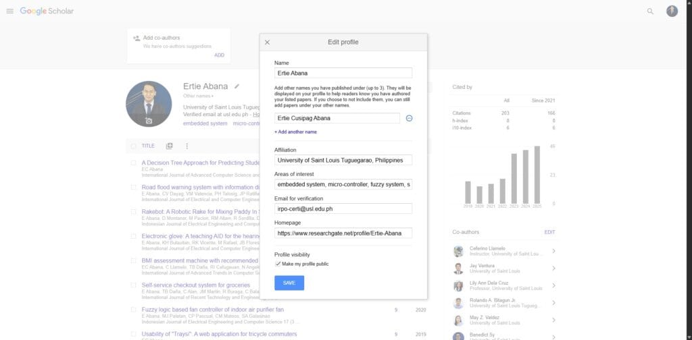Open the three-dot more options menu
Image resolution: width=692 pixels, height=340 pixels.
(x=187, y=146)
